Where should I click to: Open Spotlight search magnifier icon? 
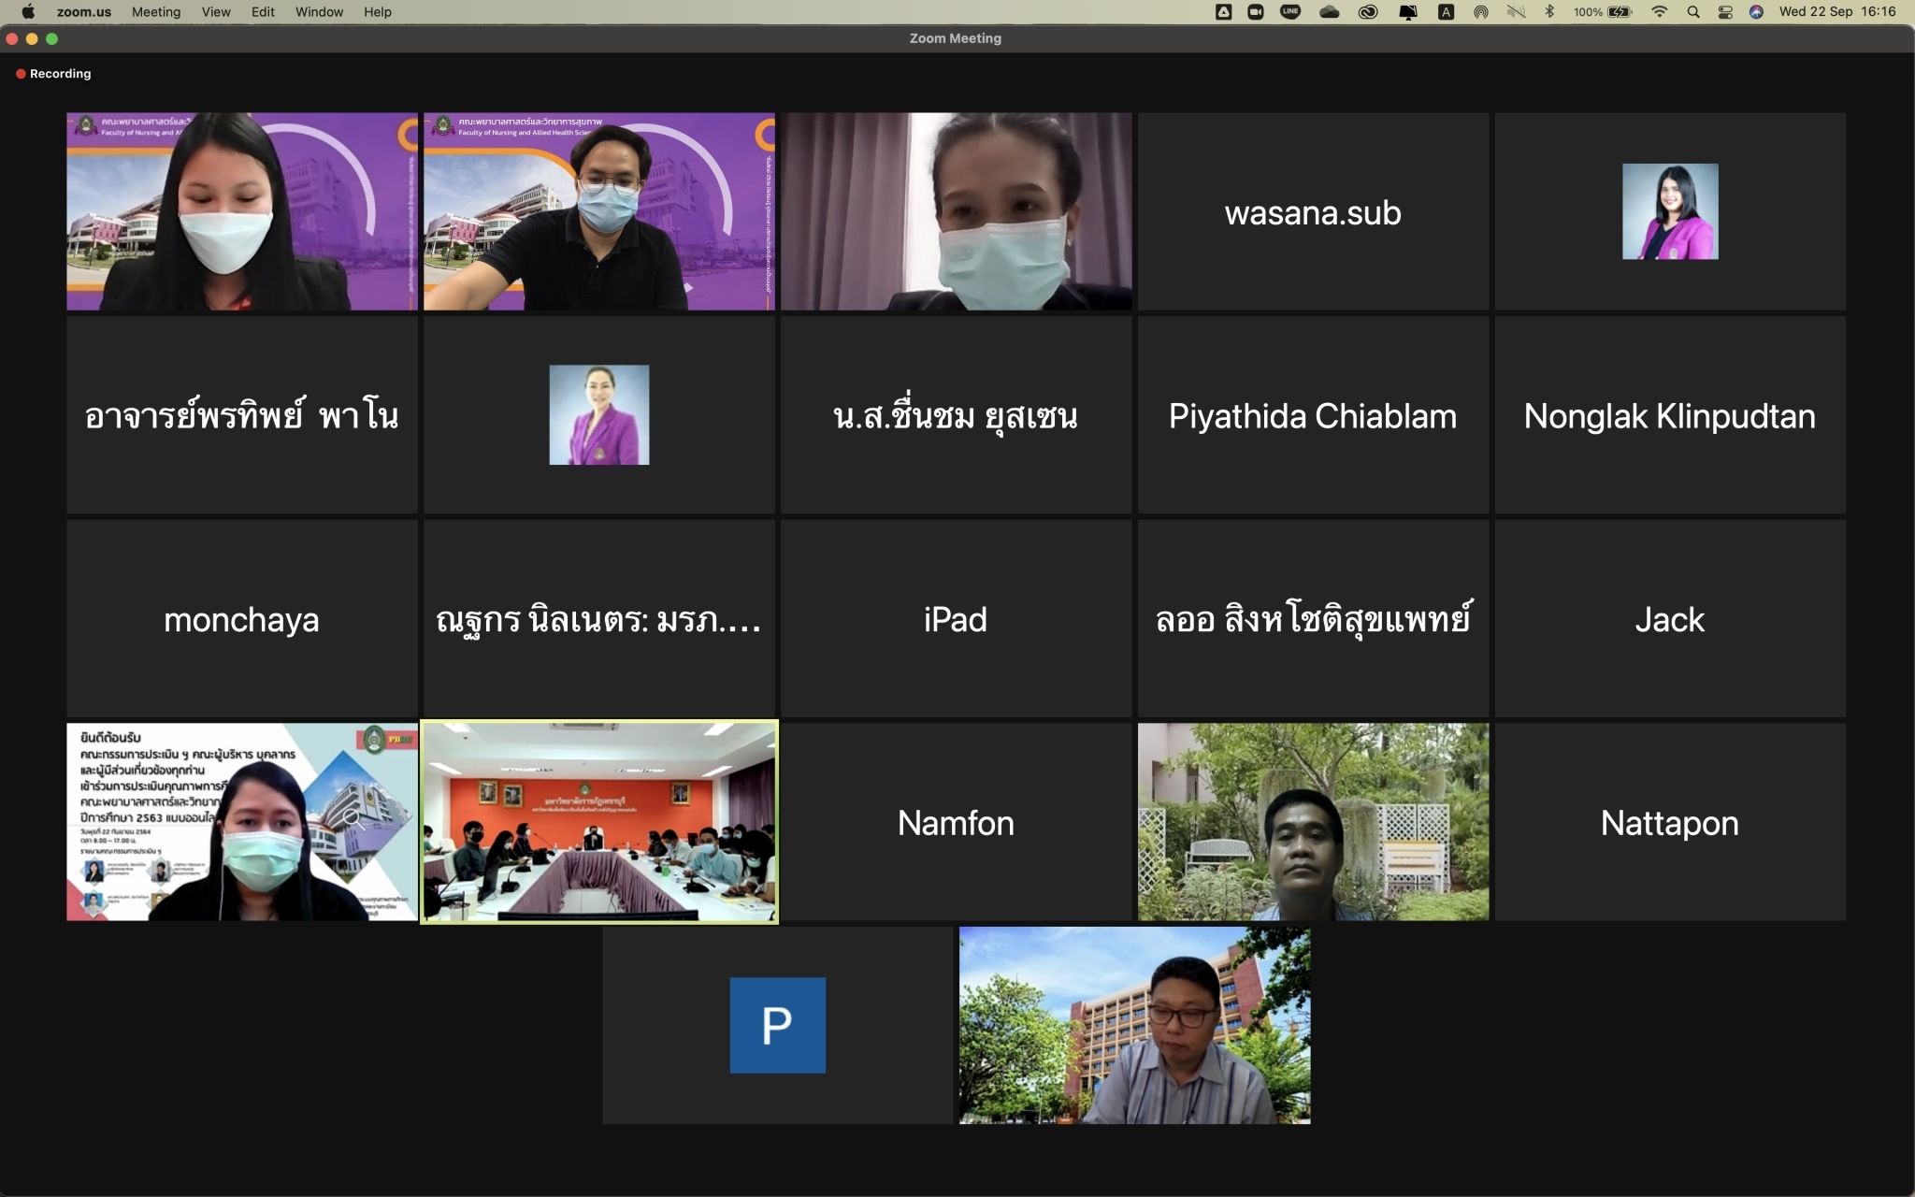1693,12
